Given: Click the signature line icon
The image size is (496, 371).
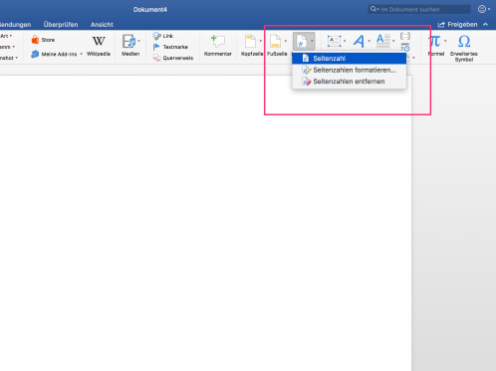Looking at the screenshot, I should [x=405, y=36].
